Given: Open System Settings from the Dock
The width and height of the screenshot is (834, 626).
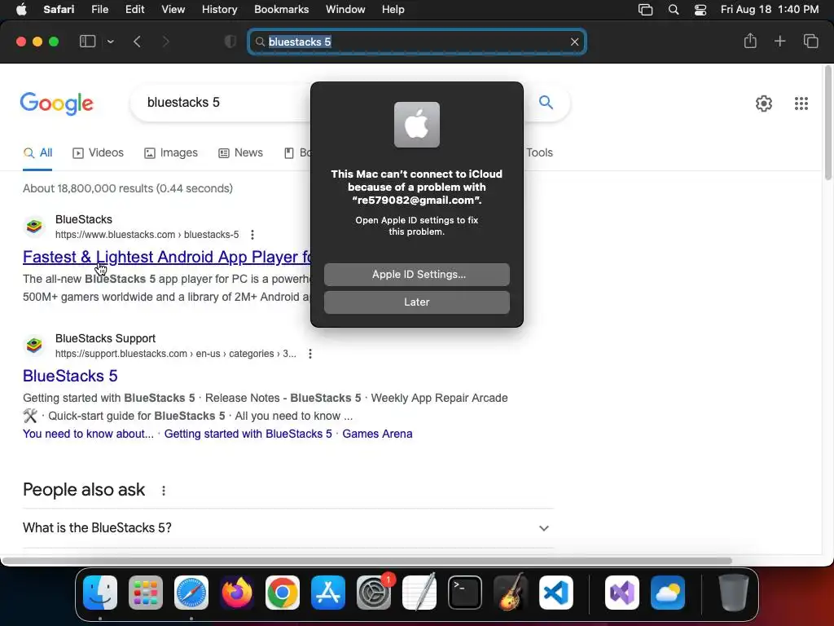Looking at the screenshot, I should click(x=374, y=593).
